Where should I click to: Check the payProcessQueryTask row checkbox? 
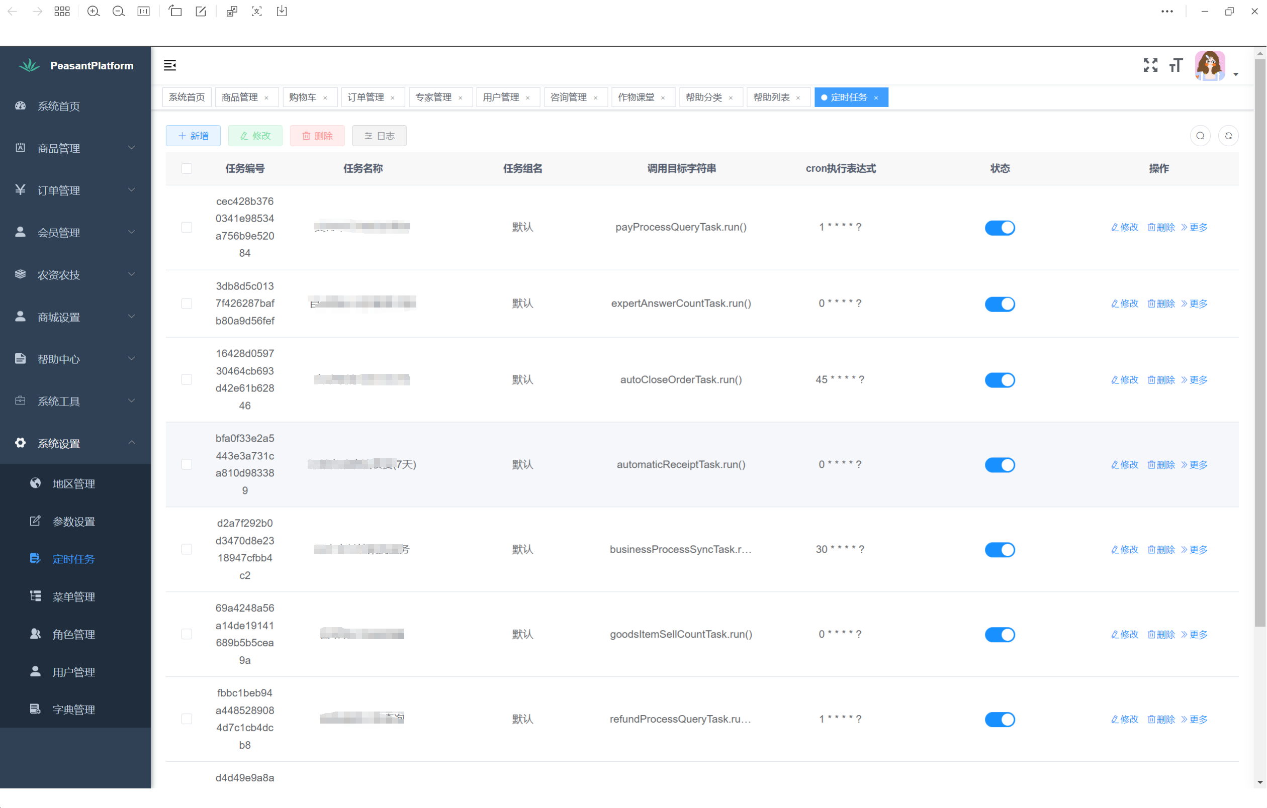pyautogui.click(x=187, y=227)
